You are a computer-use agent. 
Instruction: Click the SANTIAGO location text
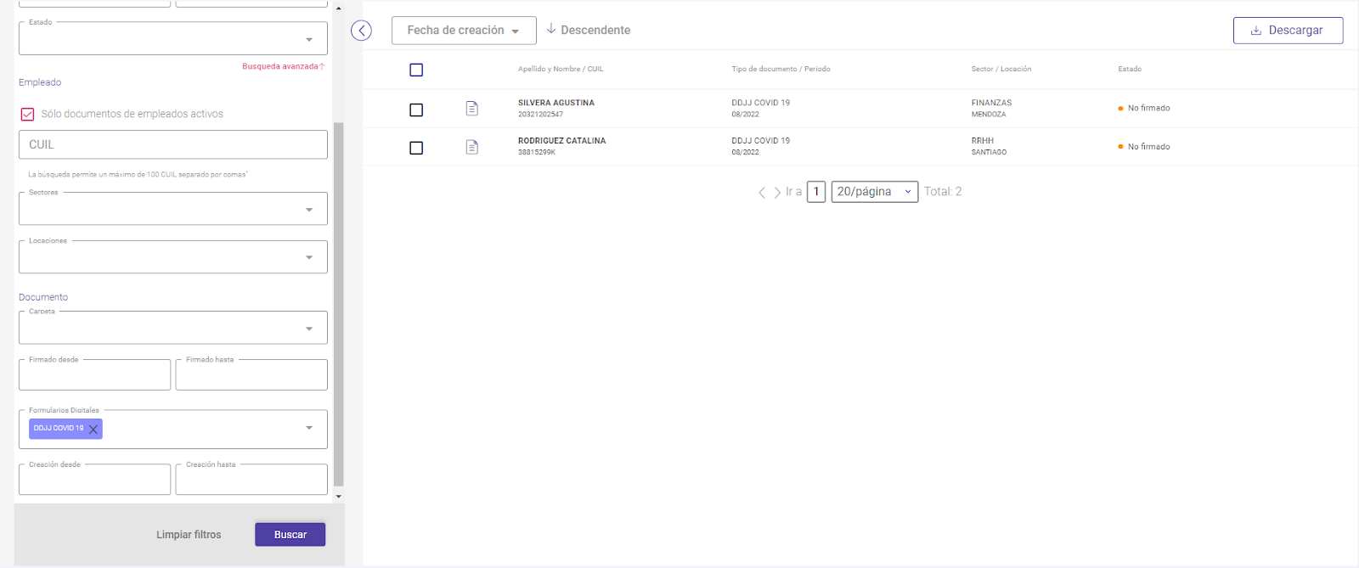point(990,153)
